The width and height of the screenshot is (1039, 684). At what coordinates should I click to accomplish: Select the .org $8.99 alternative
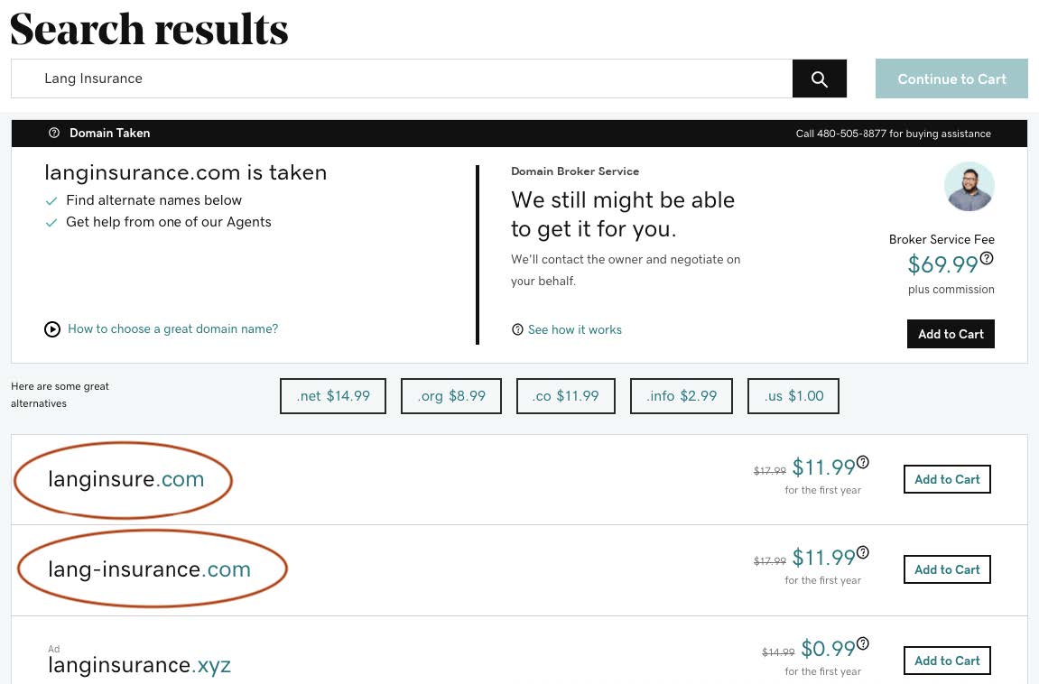[451, 396]
